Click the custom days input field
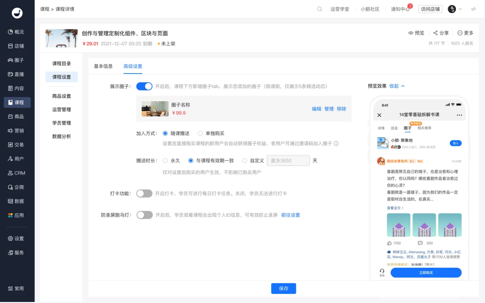This screenshot has height=303, width=485. point(288,160)
